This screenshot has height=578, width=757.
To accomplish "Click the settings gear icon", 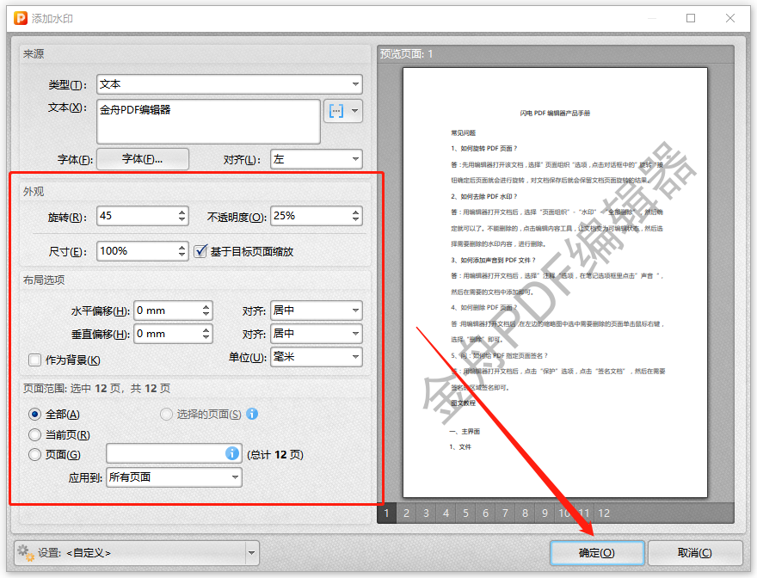I will click(25, 552).
